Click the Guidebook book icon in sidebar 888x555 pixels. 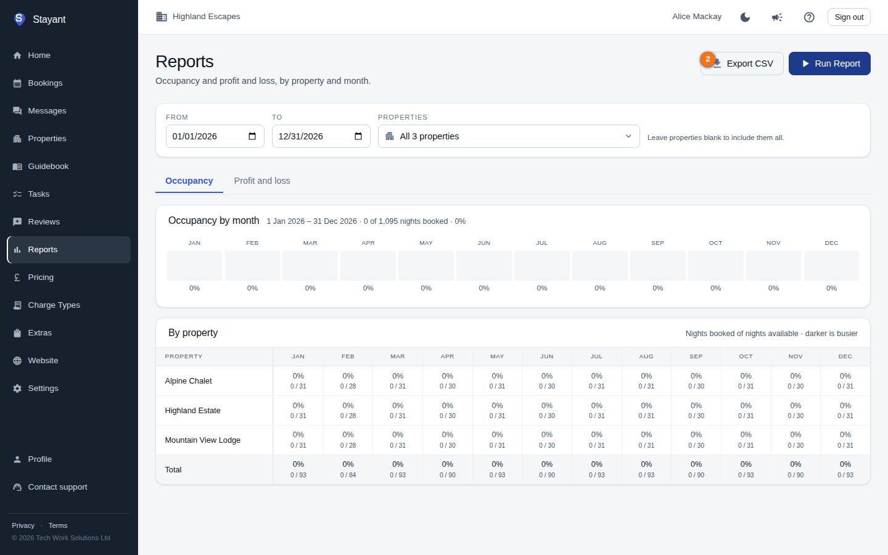(17, 166)
